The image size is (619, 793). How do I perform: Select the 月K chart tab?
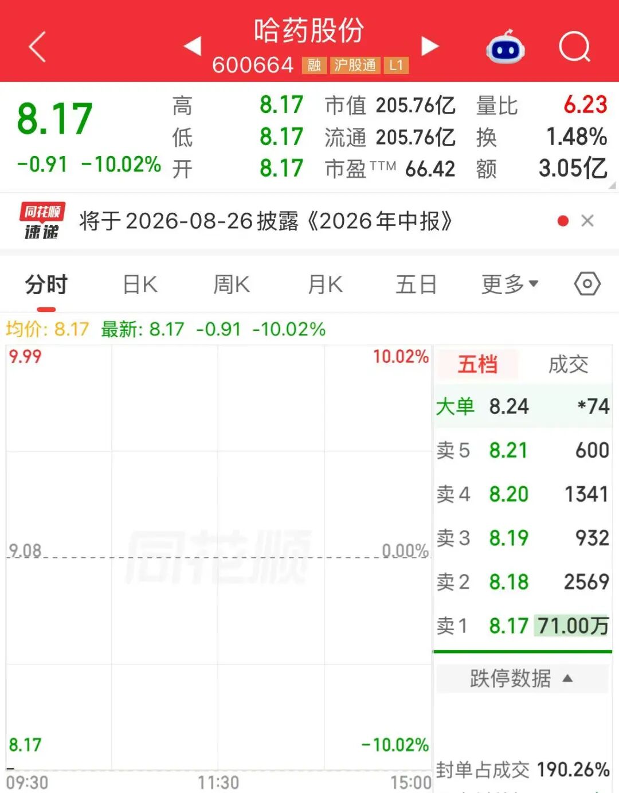point(325,284)
